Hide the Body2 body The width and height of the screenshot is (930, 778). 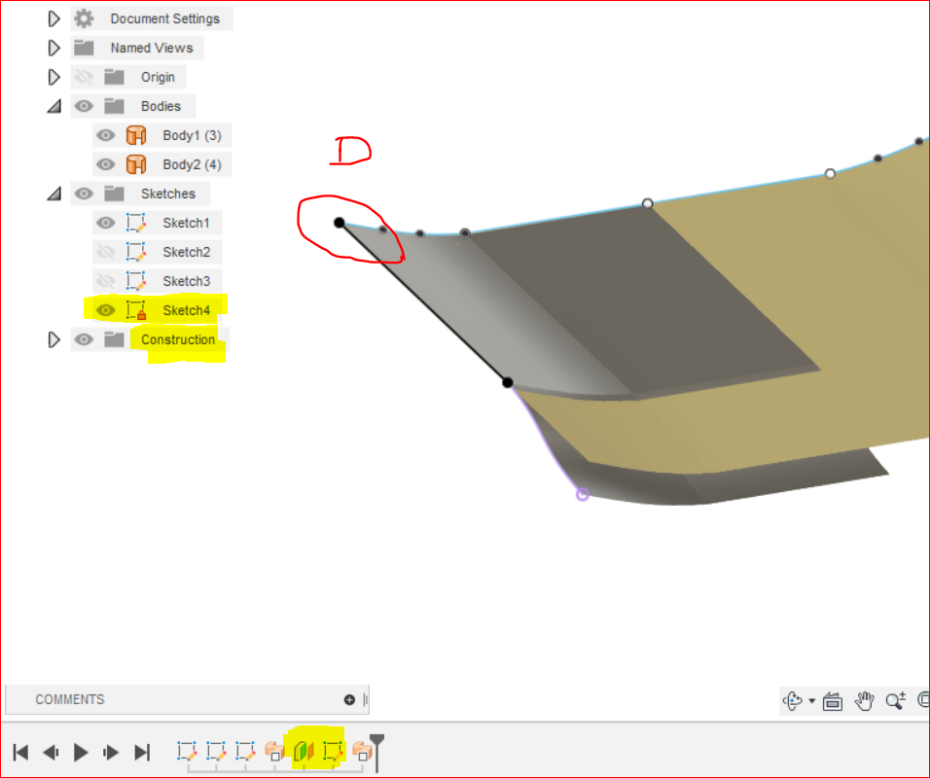pos(105,164)
